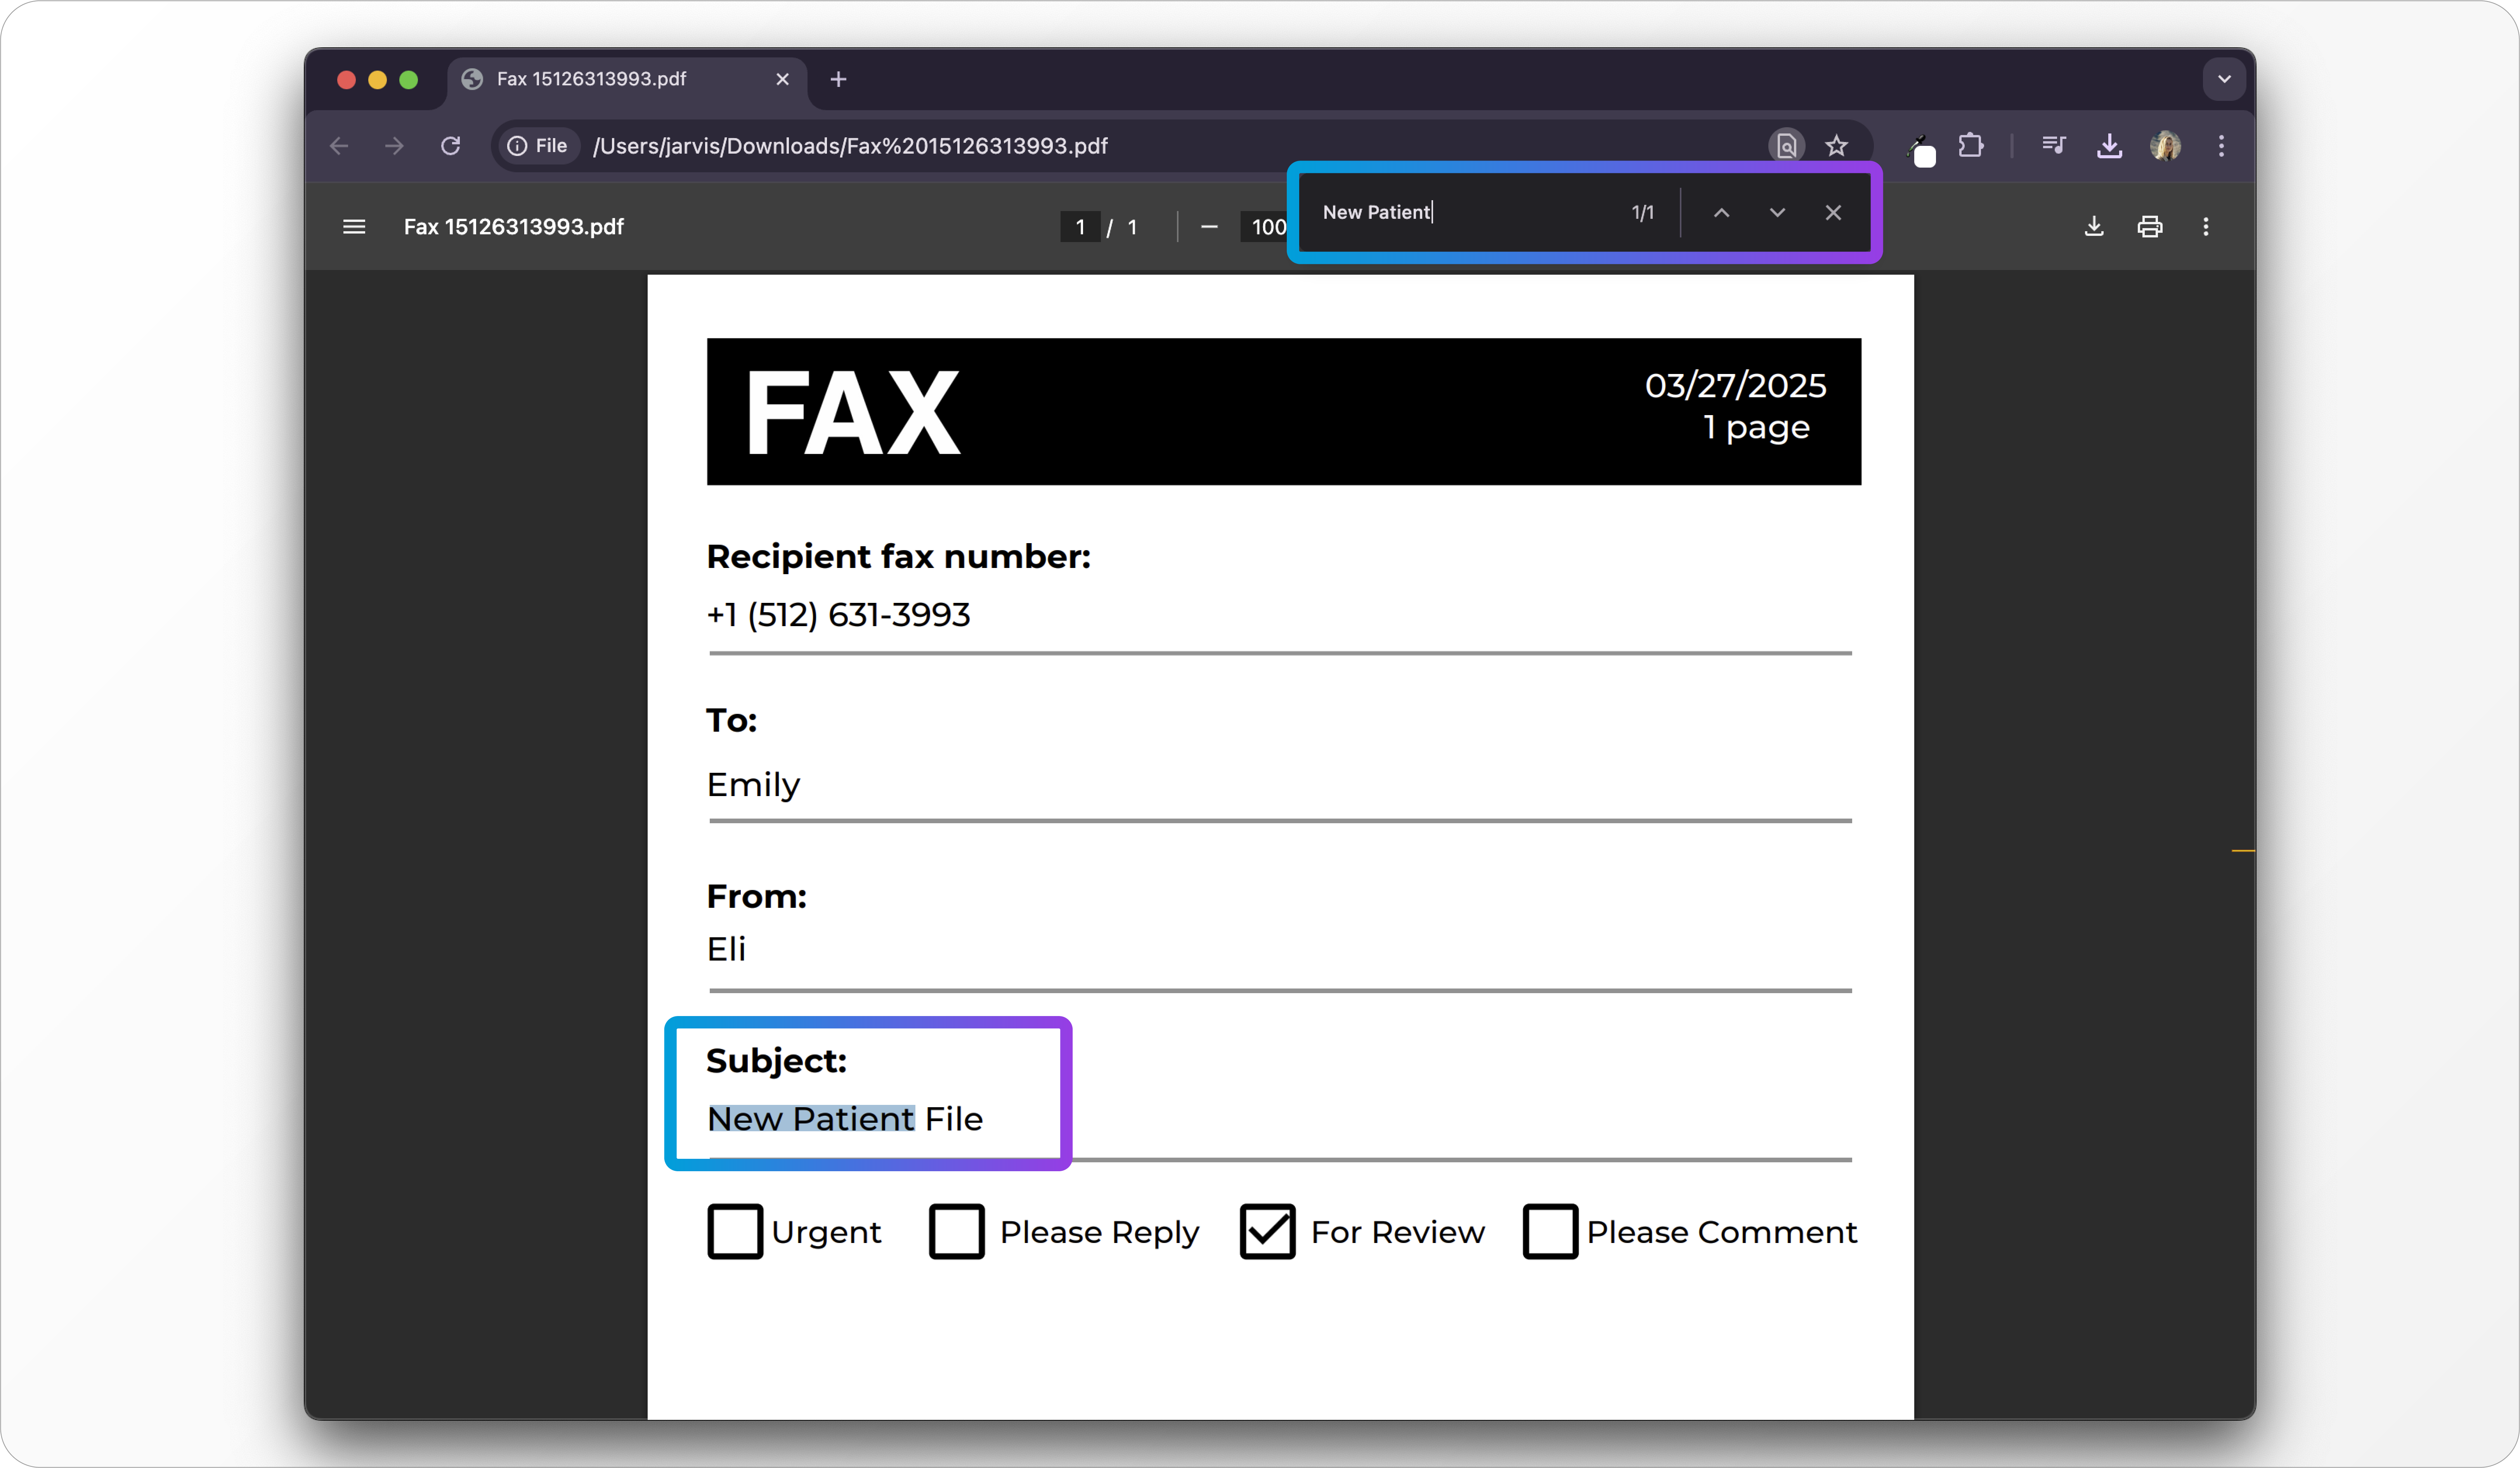2520x1468 pixels.
Task: Go to next find result chevron
Action: (x=1777, y=213)
